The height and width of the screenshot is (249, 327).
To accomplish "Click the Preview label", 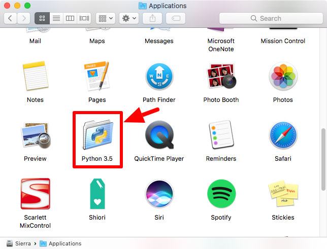I will tap(35, 159).
